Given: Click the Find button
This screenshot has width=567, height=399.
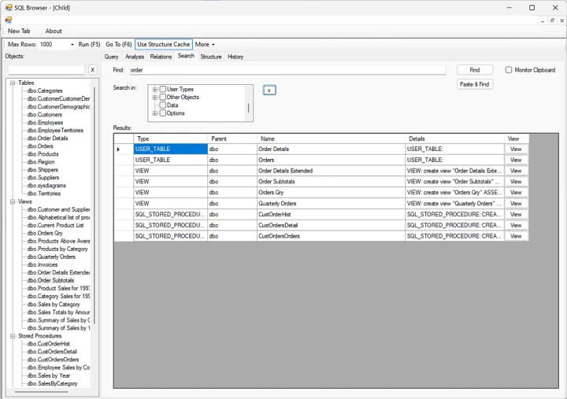Looking at the screenshot, I should coord(475,70).
